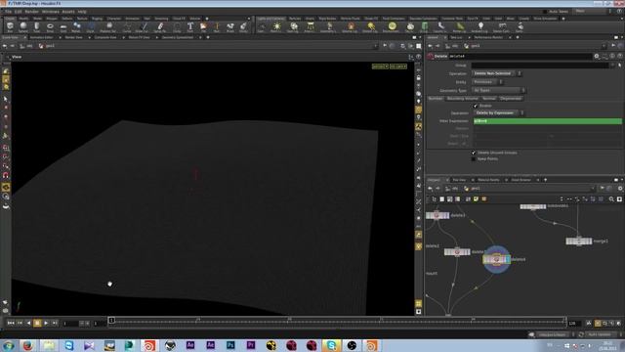Viewport: 625px width, 352px height.
Task: Click the Filter Expression input field
Action: click(x=547, y=121)
